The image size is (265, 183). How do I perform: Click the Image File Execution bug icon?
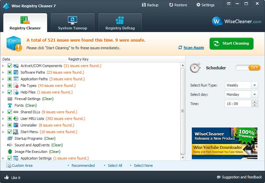10,152
